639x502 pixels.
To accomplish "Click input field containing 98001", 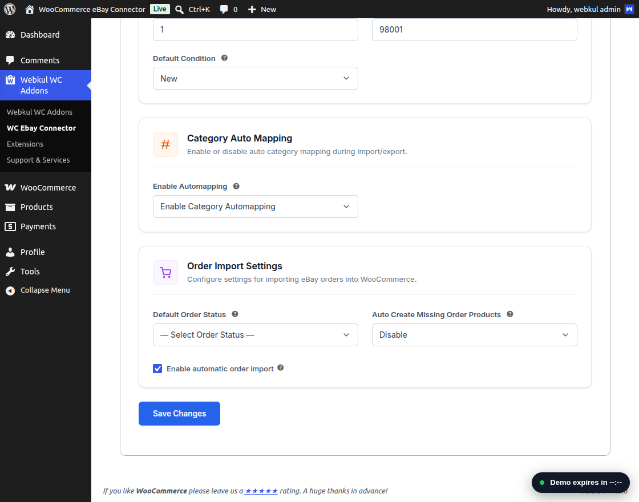I will 474,29.
